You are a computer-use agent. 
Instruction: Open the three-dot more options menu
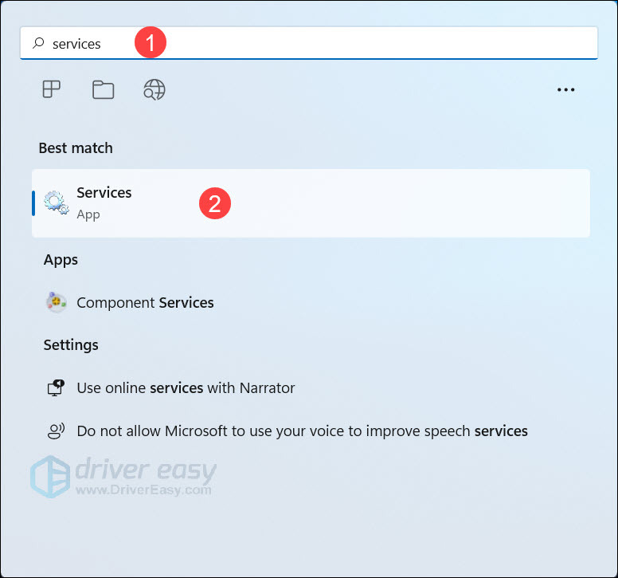(x=565, y=90)
